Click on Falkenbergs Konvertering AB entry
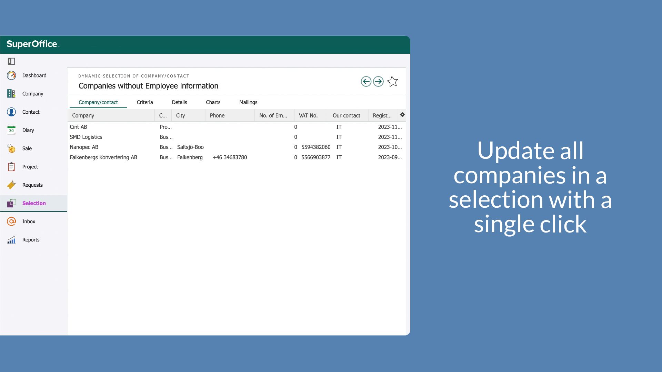 (104, 157)
